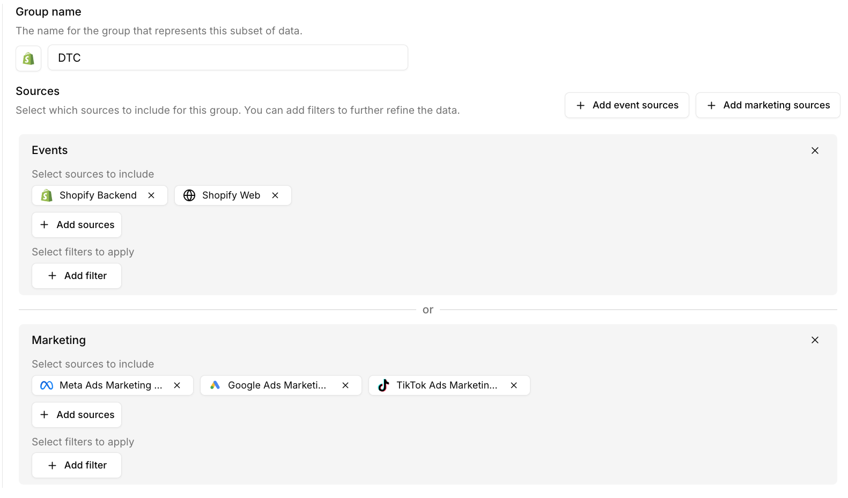Remove Meta Ads Marketing source chip

click(x=177, y=385)
